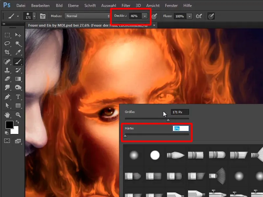The height and width of the screenshot is (197, 263).
Task: Select the History Brush tool
Action: point(18,70)
